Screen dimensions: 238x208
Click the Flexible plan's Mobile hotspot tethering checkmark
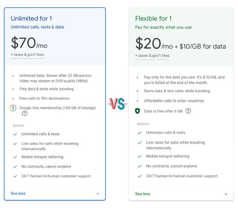(140, 156)
